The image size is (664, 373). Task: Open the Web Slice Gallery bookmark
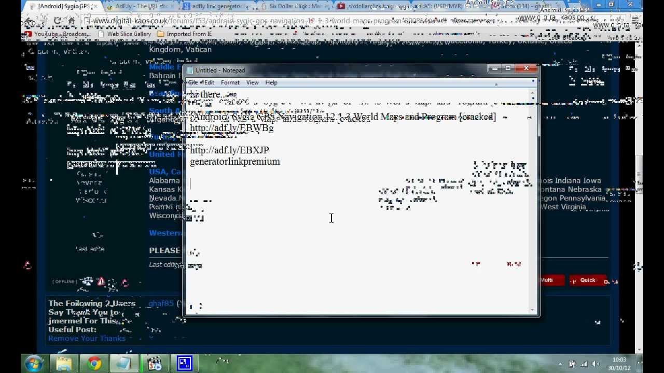click(x=125, y=34)
